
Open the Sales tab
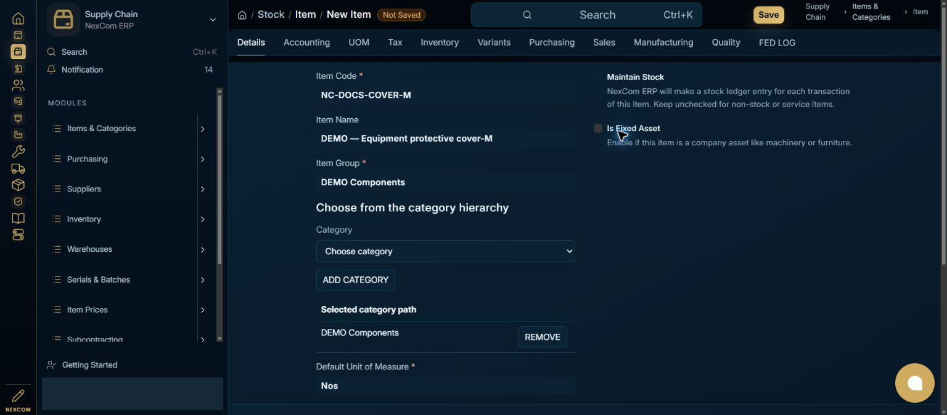pyautogui.click(x=604, y=42)
